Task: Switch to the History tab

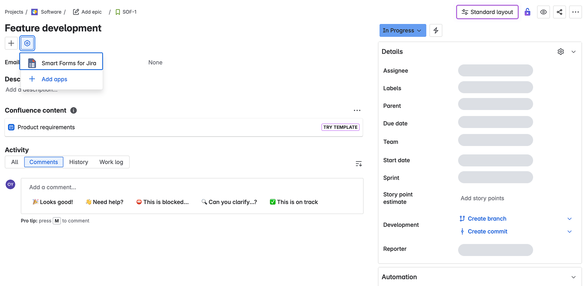Action: [x=79, y=162]
